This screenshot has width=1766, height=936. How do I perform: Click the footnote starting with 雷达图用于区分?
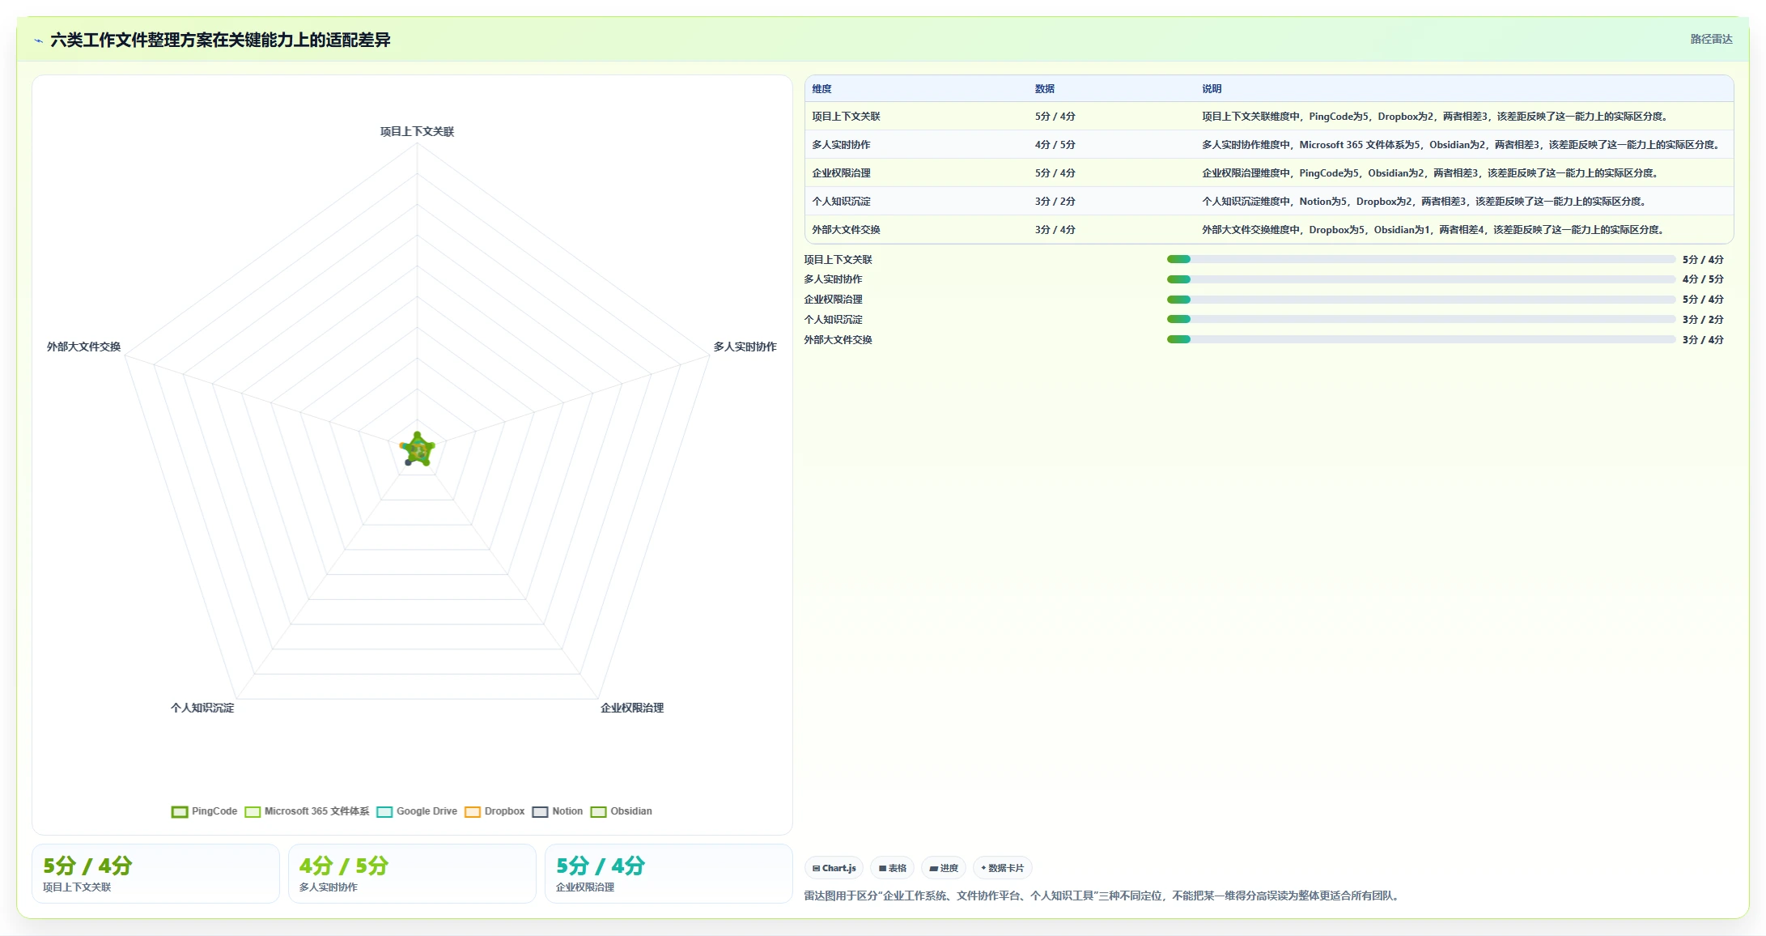[x=1102, y=896]
